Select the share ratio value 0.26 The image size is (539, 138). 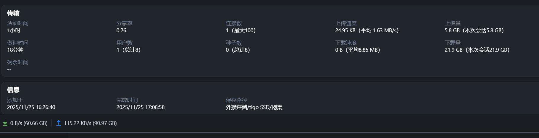(121, 30)
